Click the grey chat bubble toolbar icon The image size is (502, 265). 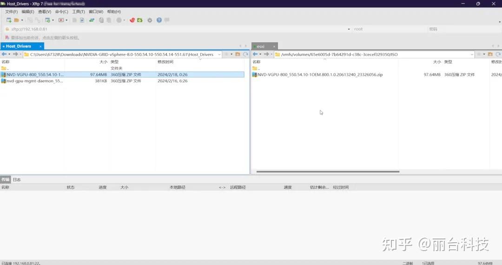(x=167, y=20)
